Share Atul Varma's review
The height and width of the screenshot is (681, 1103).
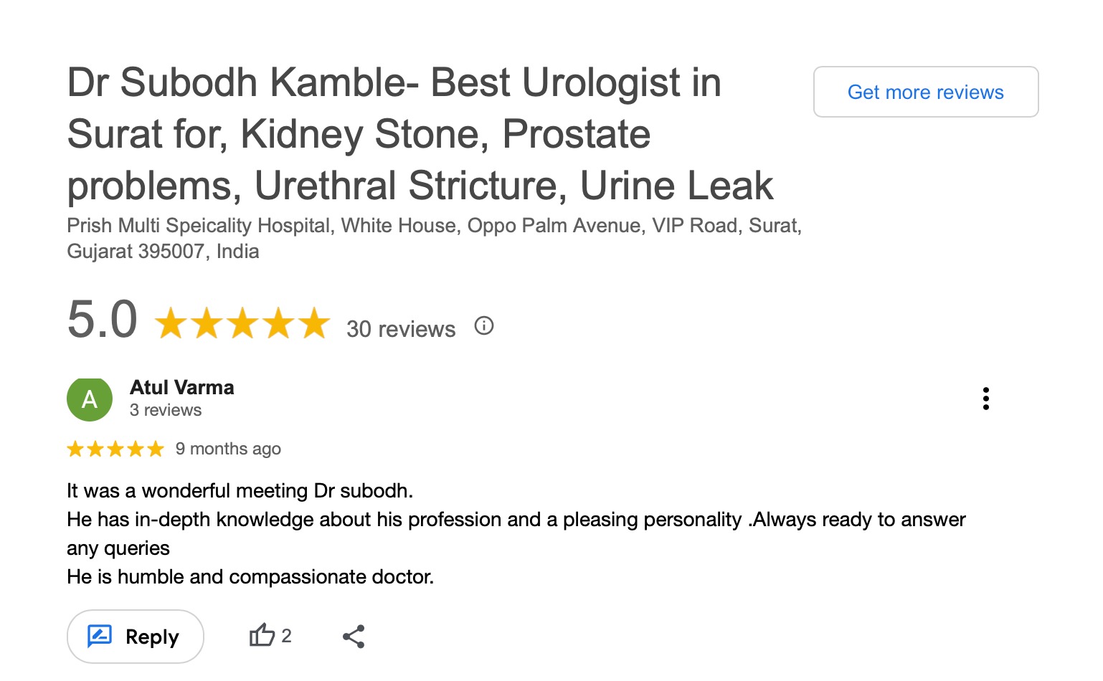click(354, 637)
